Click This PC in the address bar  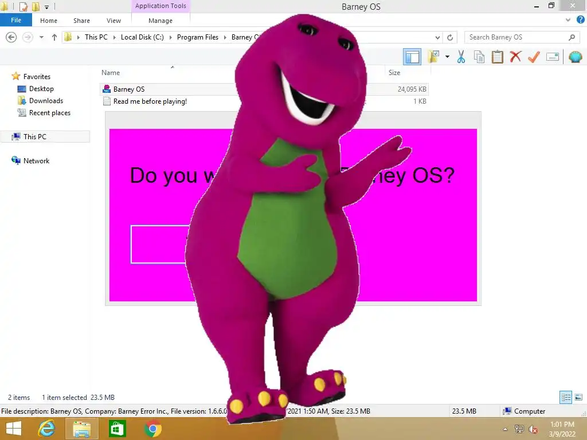pos(96,37)
